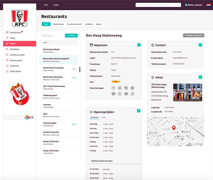Edit Openingstijden with the teal pencil icon
The width and height of the screenshot is (213, 180).
tap(139, 111)
